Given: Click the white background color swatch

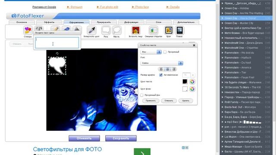Looking at the screenshot, I should point(185,89).
